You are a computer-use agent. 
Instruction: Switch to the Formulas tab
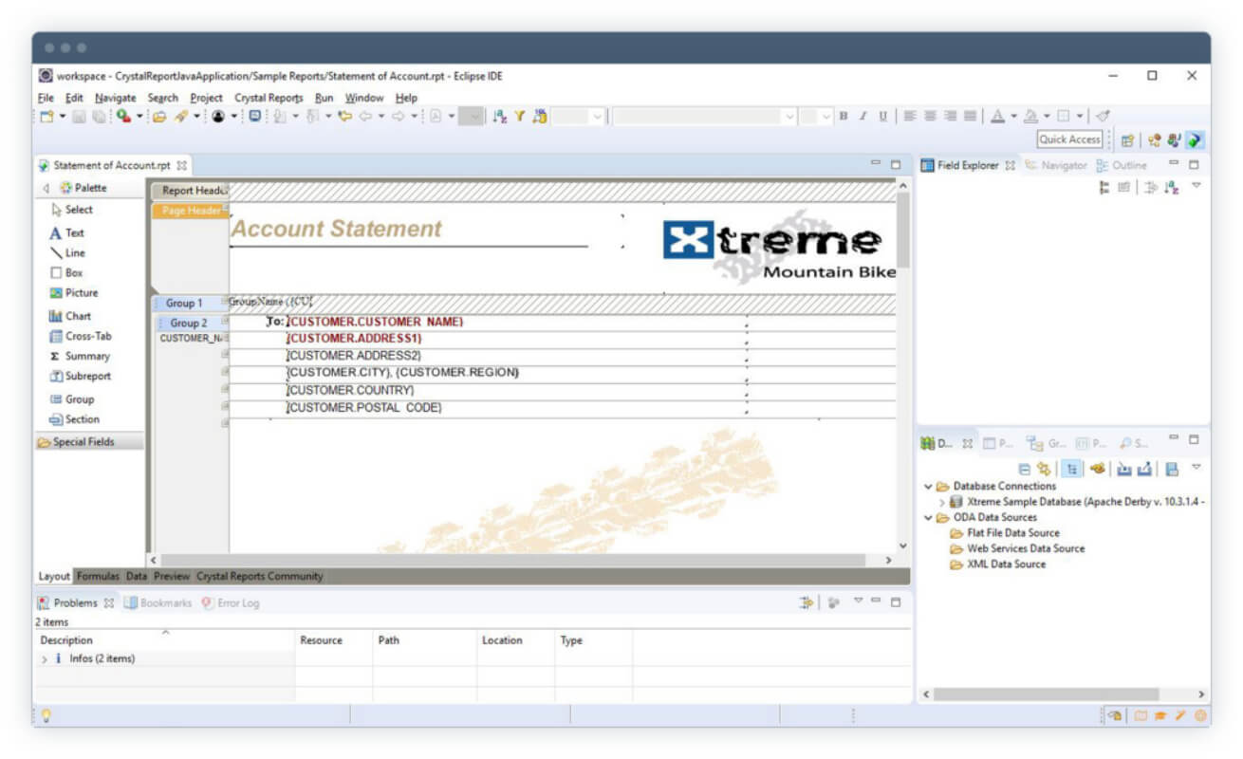98,576
